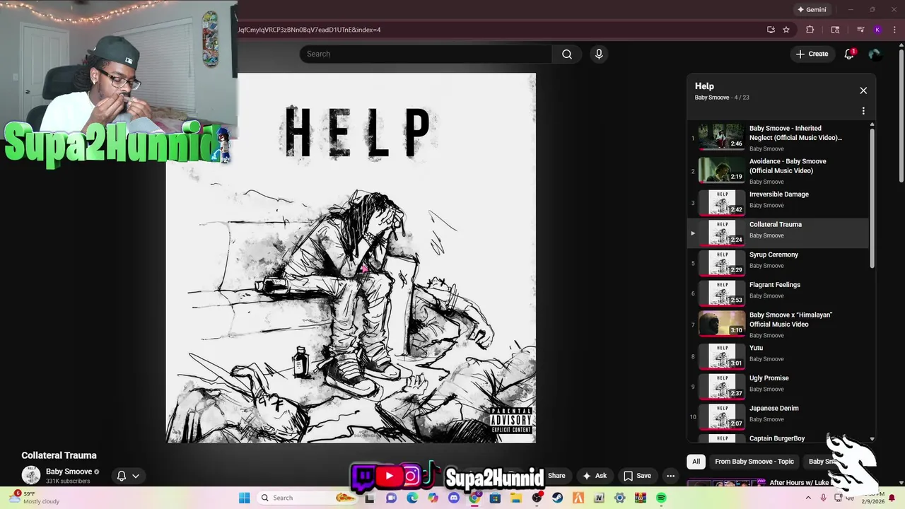The width and height of the screenshot is (905, 509).
Task: Expand subscription notification dropdown chevron
Action: click(x=136, y=476)
